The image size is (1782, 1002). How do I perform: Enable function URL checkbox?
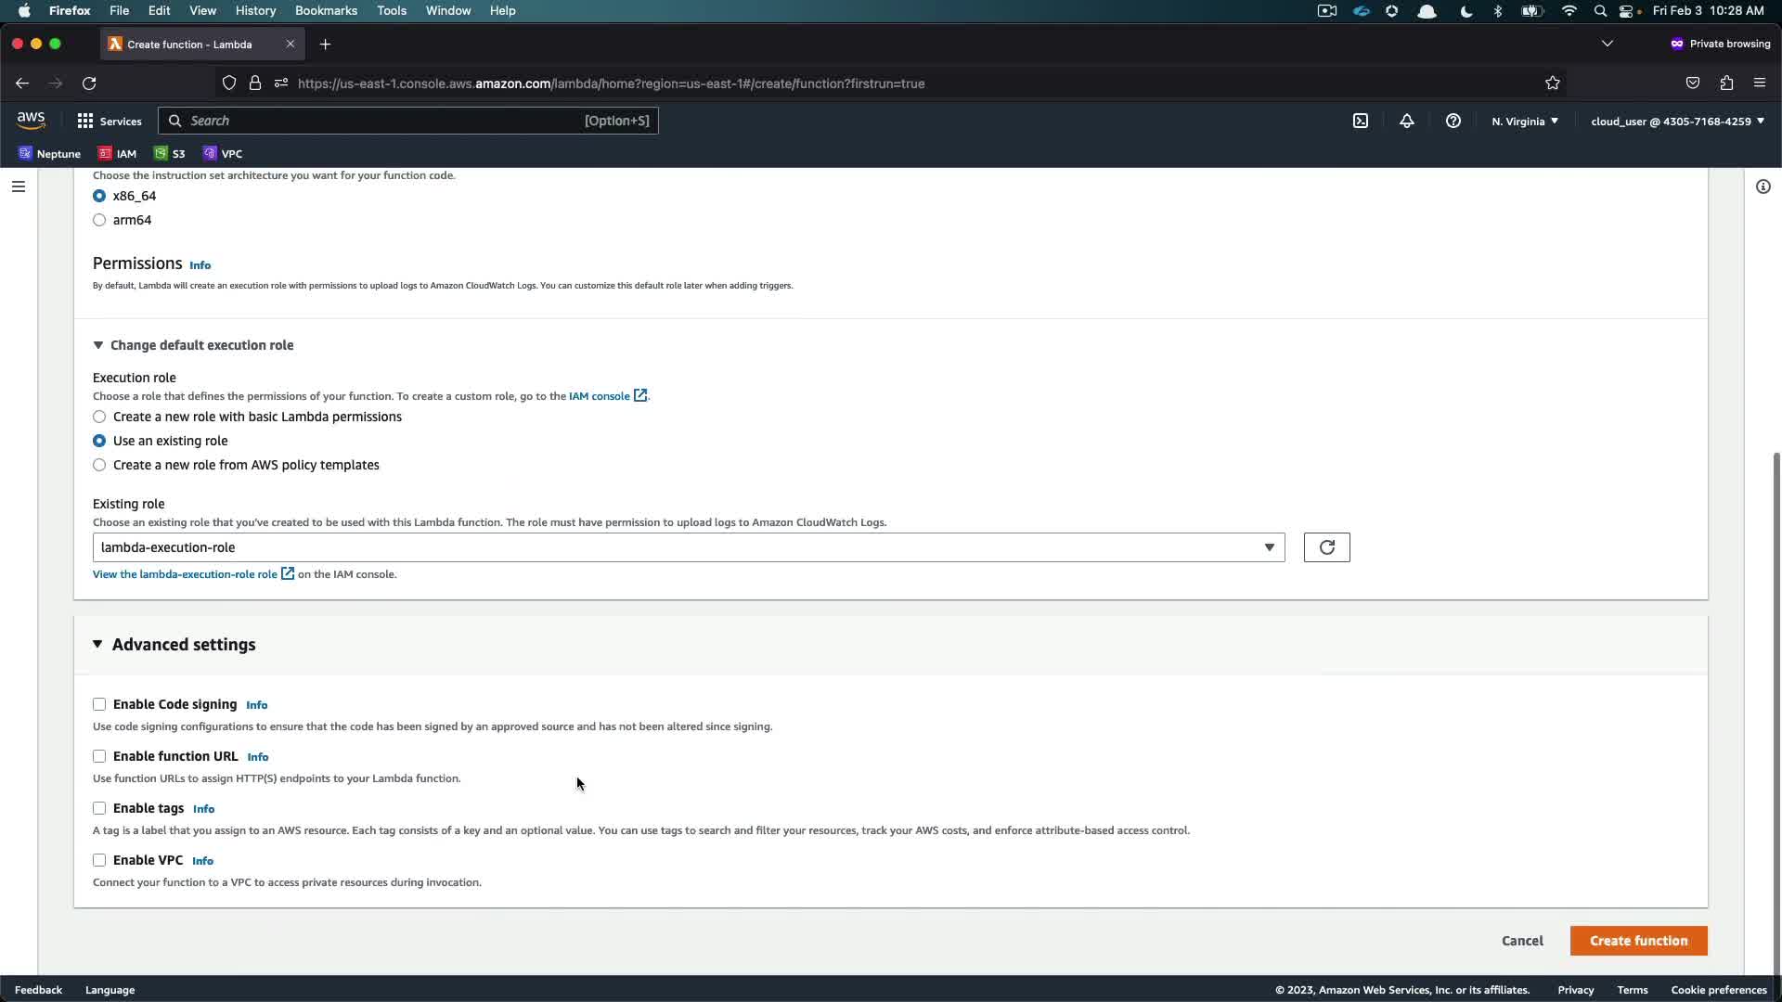tap(99, 756)
